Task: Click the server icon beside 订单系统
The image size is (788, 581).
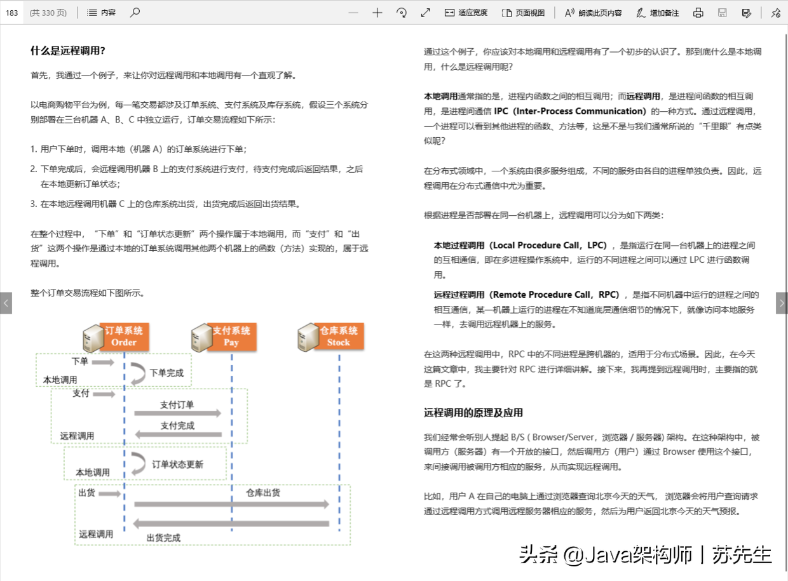Action: 93,338
